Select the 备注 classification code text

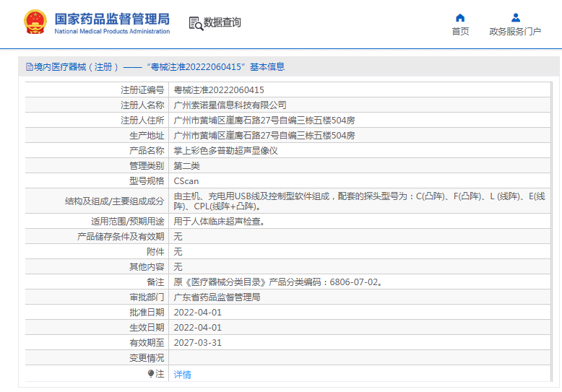pos(279,282)
